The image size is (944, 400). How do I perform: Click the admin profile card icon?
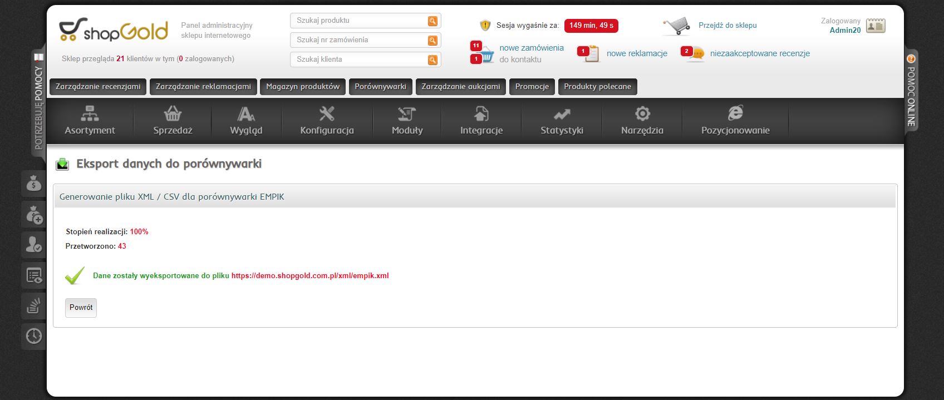pos(876,26)
